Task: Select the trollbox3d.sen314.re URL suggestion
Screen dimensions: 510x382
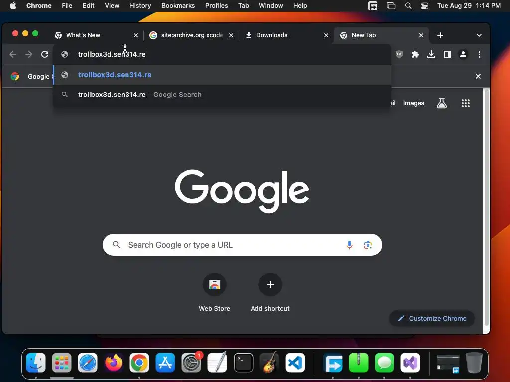Action: point(222,75)
